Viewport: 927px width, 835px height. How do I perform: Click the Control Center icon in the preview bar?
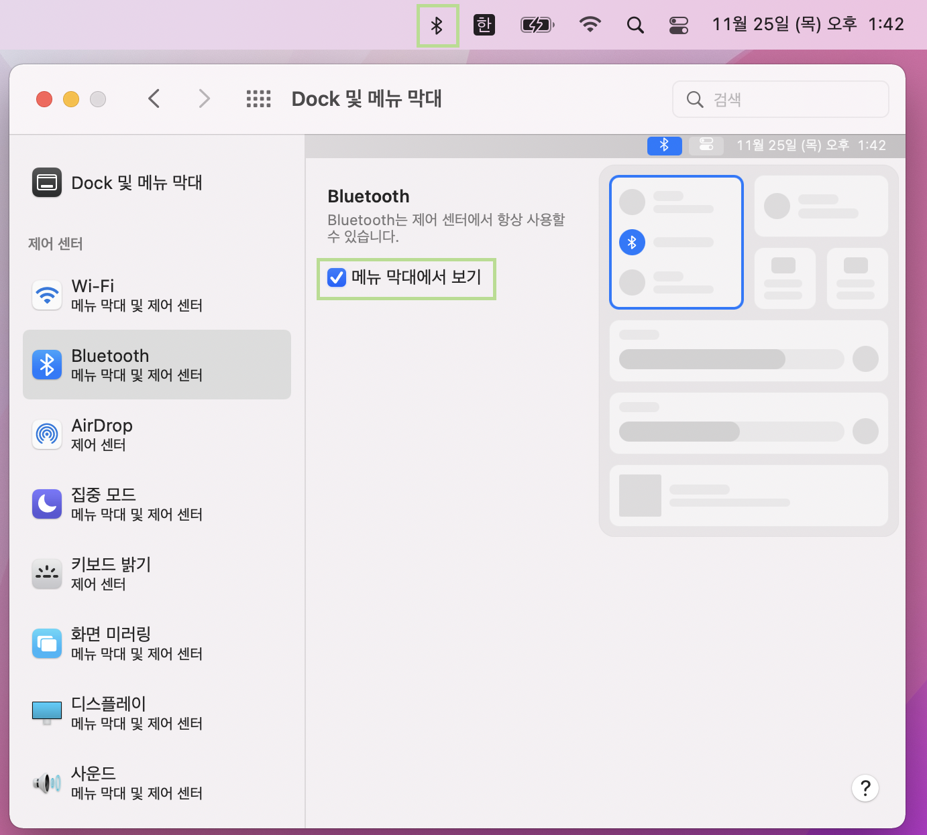click(706, 145)
